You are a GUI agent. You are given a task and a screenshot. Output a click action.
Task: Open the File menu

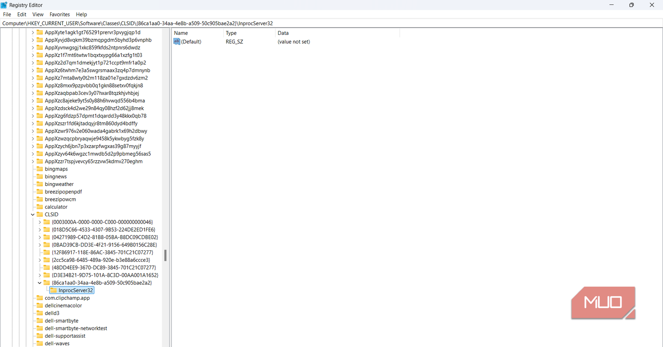pyautogui.click(x=7, y=15)
